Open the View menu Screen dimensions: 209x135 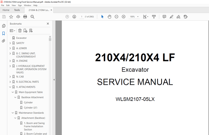pyautogui.click(x=13, y=5)
